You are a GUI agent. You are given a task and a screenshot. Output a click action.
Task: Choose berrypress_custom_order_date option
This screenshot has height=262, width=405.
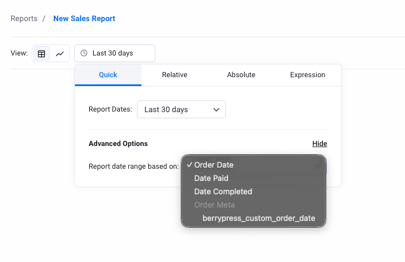tap(254, 218)
